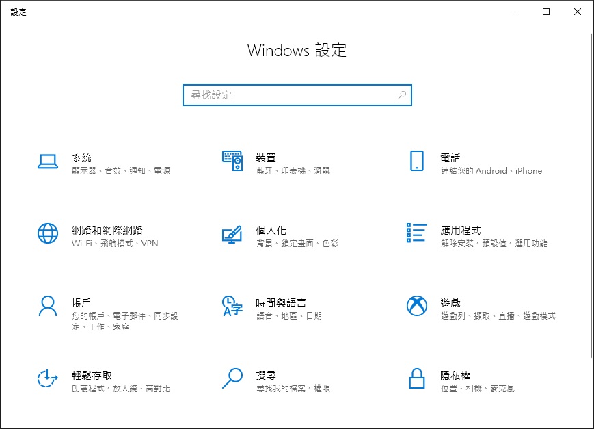
Task: Open the 系統 laptop icon
Action: pyautogui.click(x=48, y=161)
